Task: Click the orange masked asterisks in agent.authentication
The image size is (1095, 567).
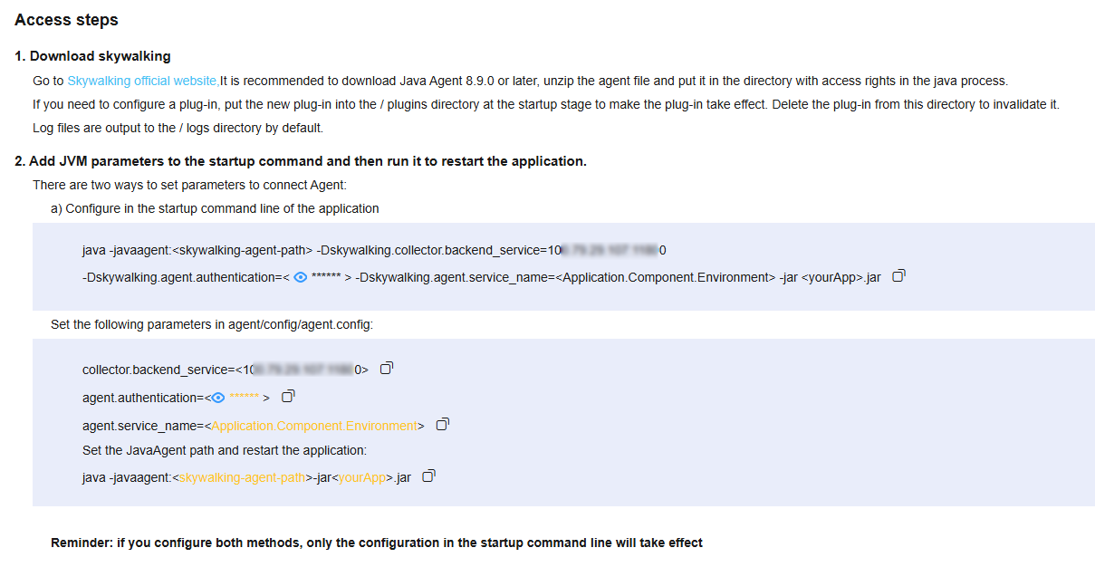Action: coord(245,398)
